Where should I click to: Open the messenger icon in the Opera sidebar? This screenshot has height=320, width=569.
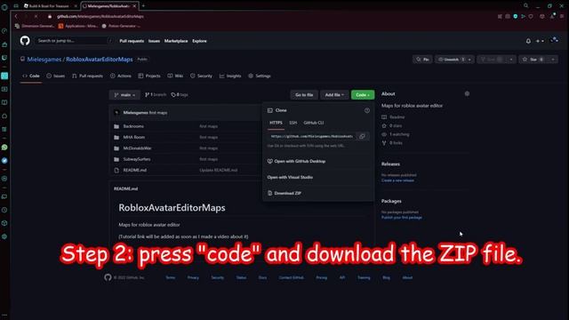tap(4, 160)
